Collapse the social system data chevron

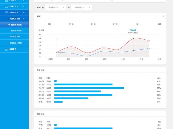pos(24,19)
